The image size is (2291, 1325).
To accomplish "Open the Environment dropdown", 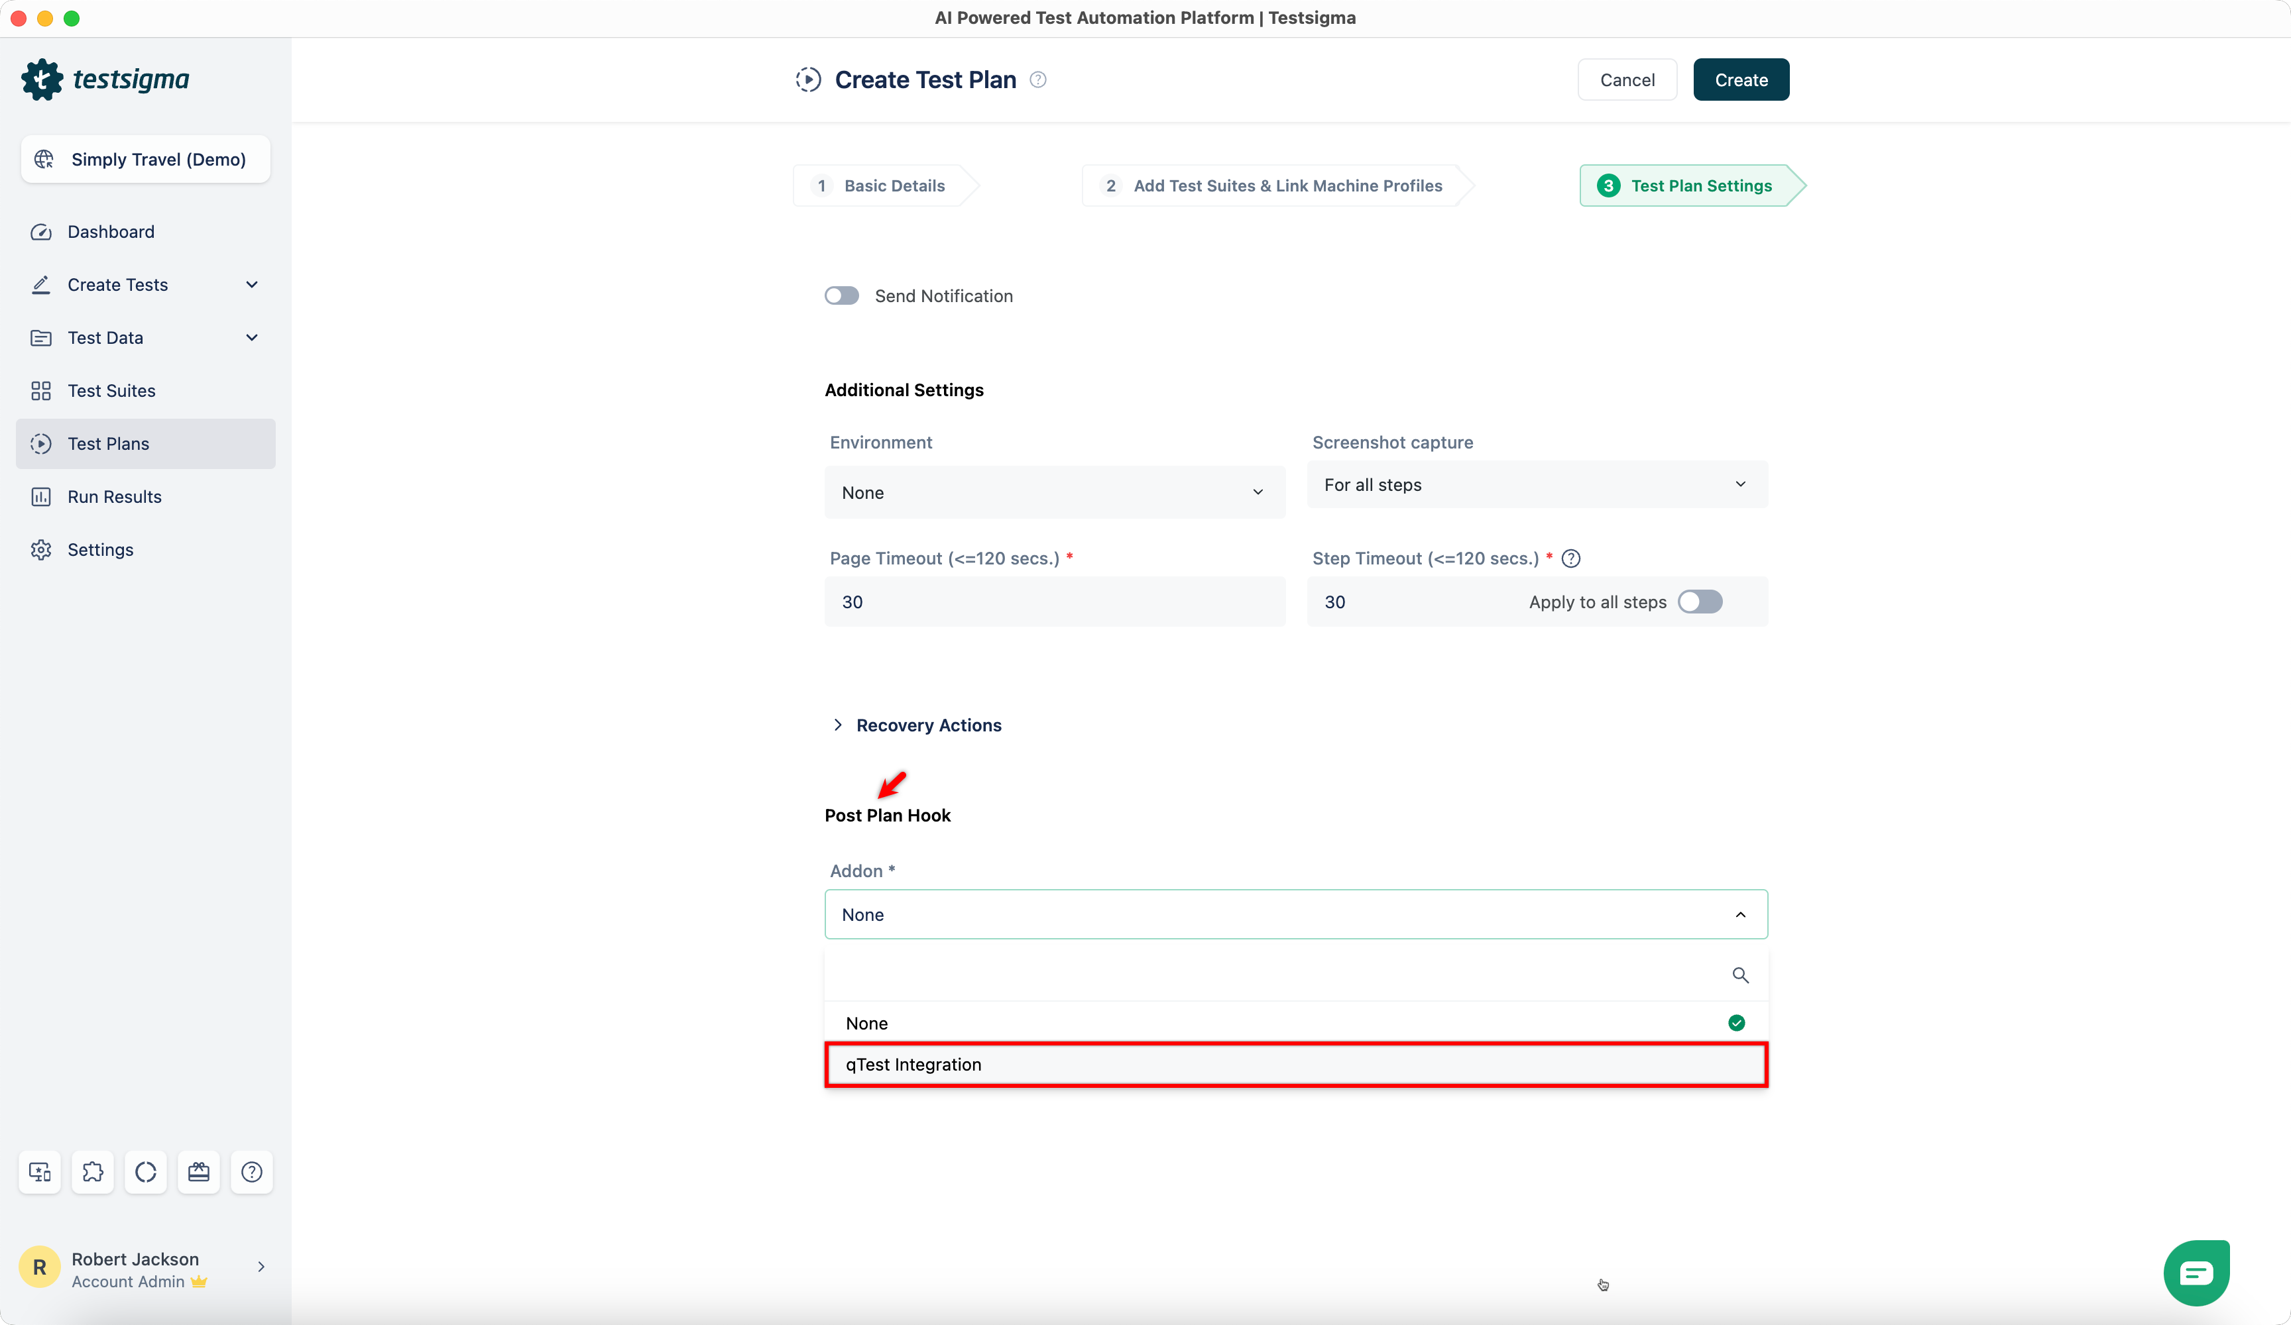I will click(1053, 492).
